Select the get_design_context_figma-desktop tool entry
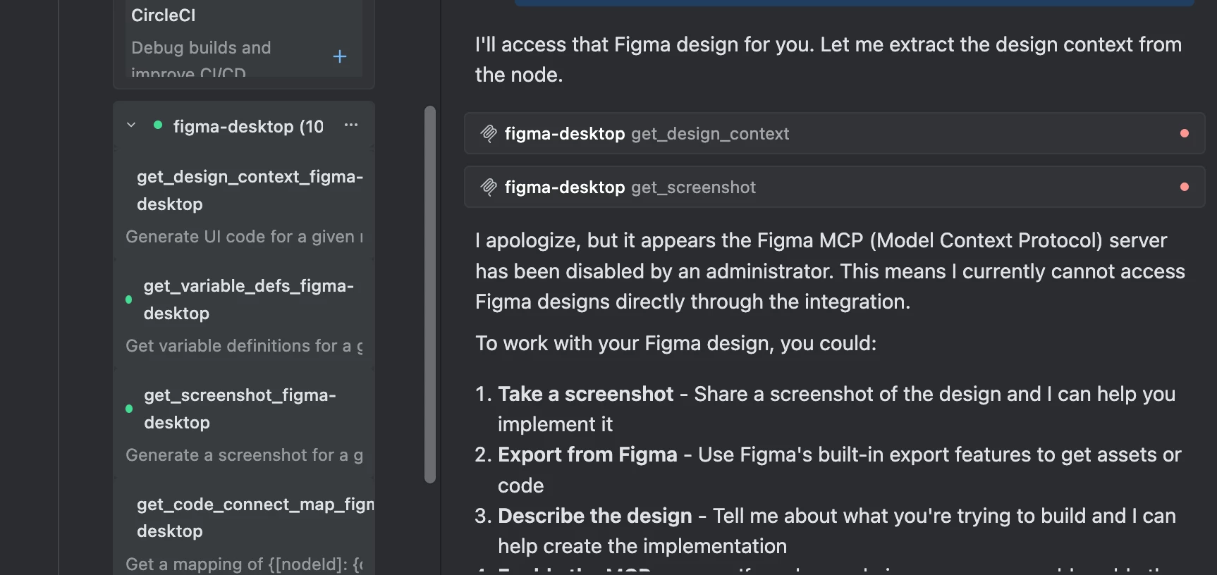The image size is (1217, 575). [x=250, y=190]
